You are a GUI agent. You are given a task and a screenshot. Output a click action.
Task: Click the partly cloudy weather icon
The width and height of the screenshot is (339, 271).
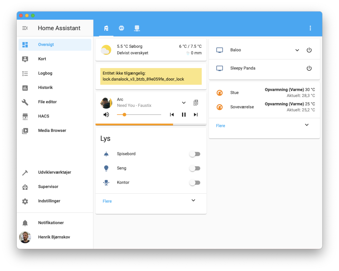pyautogui.click(x=106, y=50)
